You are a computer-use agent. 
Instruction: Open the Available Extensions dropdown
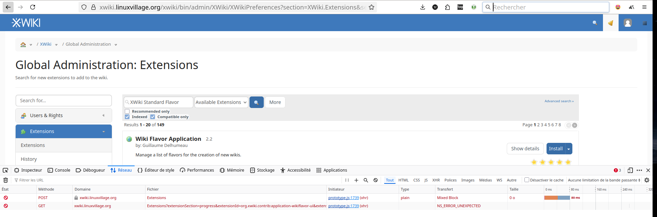pos(221,102)
